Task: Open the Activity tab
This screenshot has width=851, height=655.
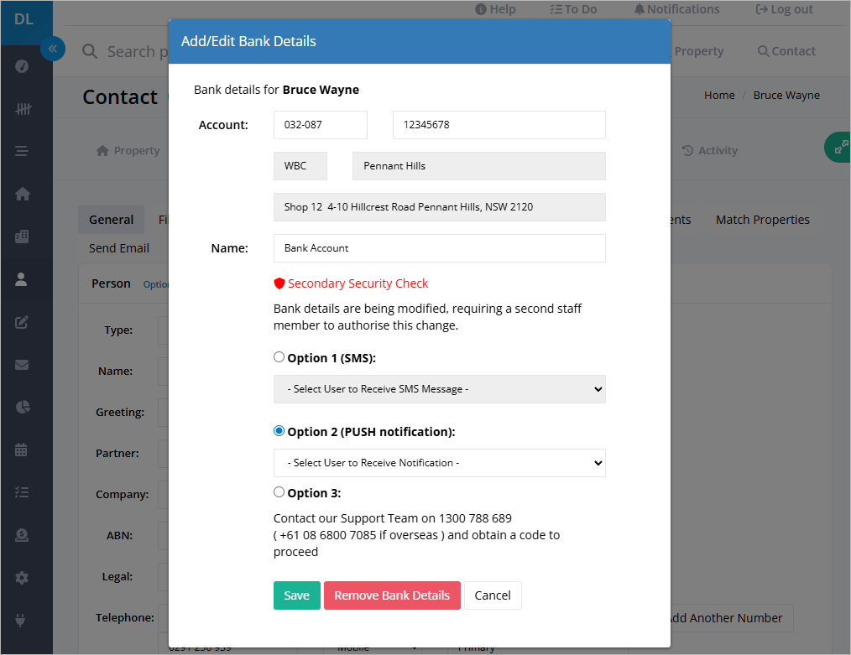Action: [x=710, y=151]
